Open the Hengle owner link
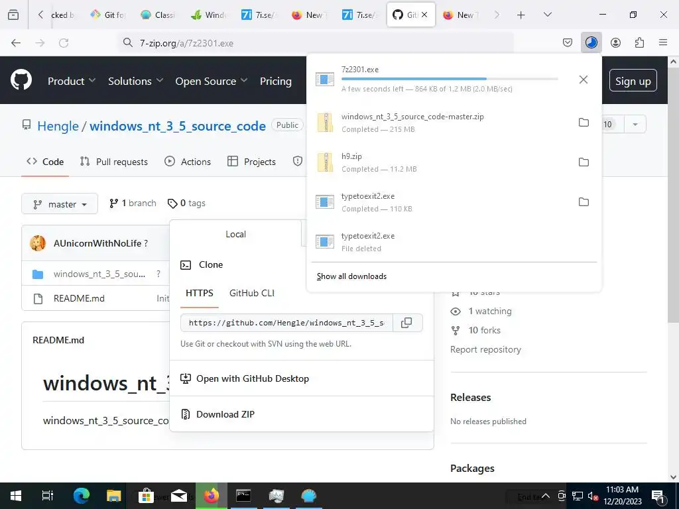Screen dimensions: 679x509 [58, 126]
